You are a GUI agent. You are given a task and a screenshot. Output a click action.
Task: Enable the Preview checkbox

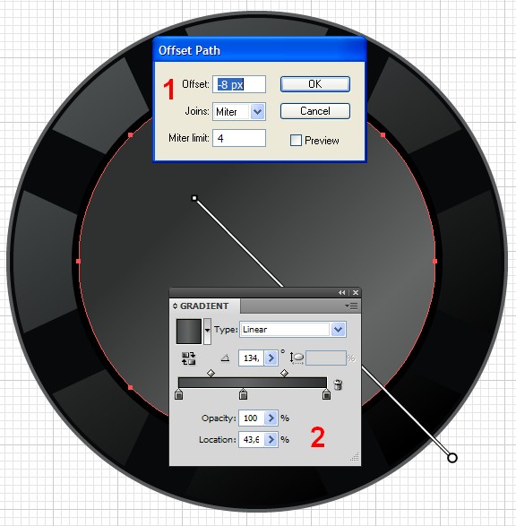296,140
